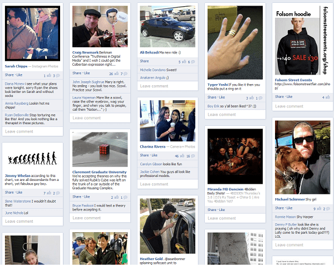
Task: Click the like thumb icon on Jimmy Whelan post
Action: point(49,193)
